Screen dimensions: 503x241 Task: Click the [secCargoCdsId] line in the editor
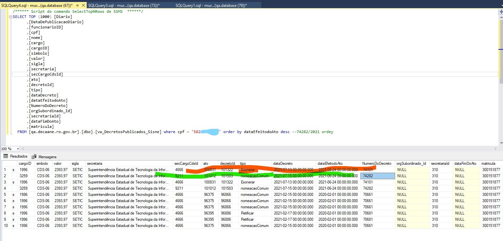(46, 74)
